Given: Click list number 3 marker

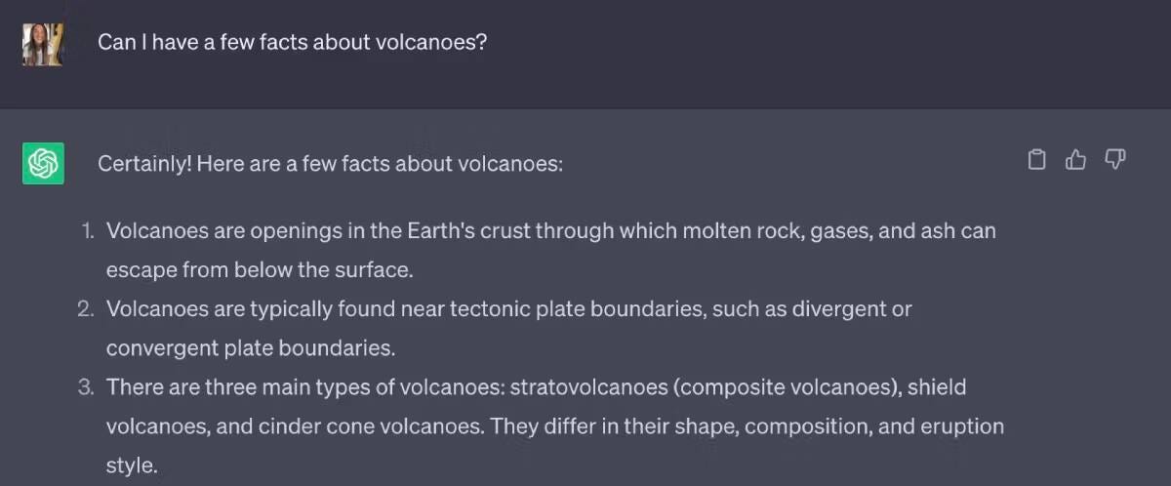Looking at the screenshot, I should point(87,387).
